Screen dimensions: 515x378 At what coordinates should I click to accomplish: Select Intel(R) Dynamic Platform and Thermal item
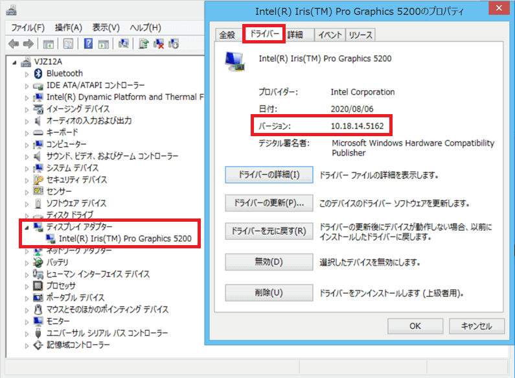(x=125, y=97)
